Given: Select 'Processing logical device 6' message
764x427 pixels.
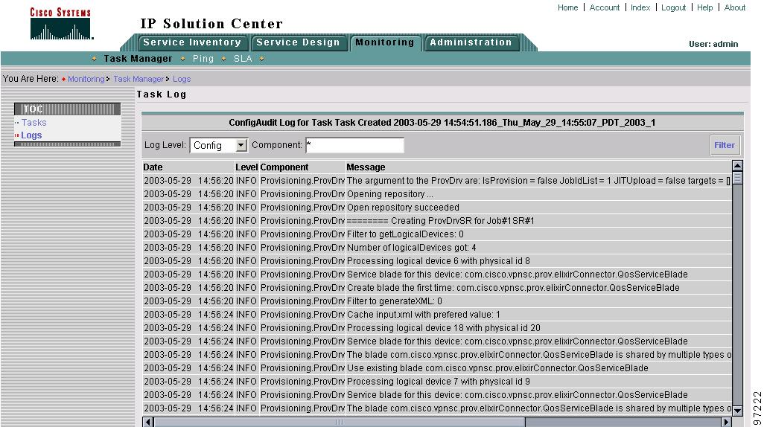Looking at the screenshot, I should [x=439, y=261].
